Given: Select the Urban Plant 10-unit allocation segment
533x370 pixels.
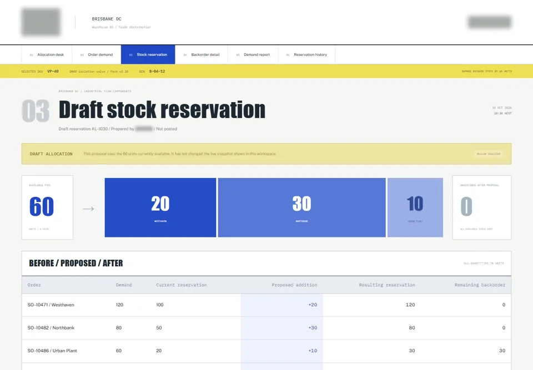Looking at the screenshot, I should (415, 207).
